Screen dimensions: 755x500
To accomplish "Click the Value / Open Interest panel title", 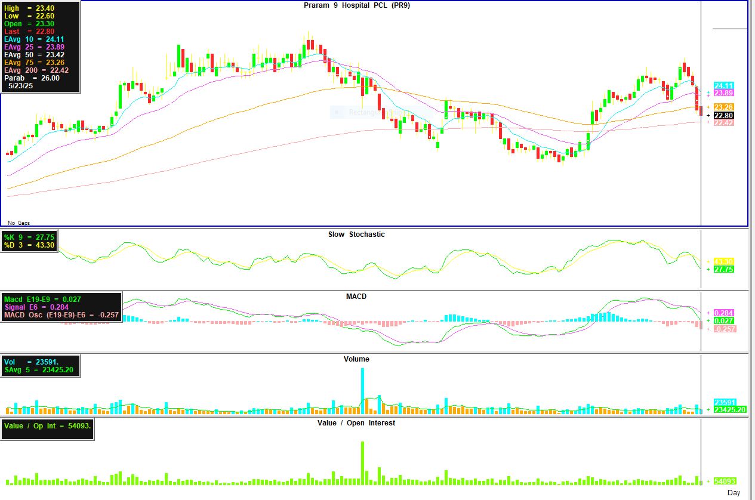I will click(x=356, y=423).
